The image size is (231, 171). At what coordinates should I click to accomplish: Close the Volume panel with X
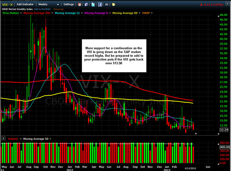point(3,138)
